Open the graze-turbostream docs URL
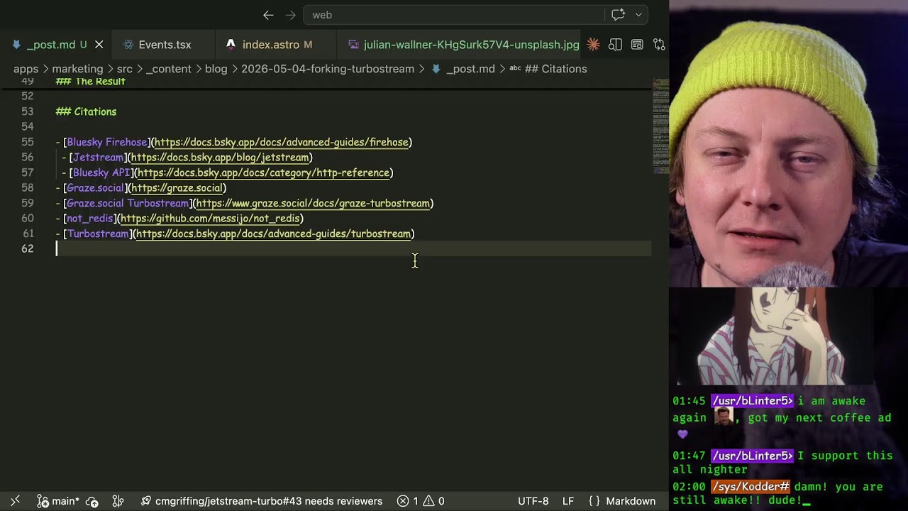 click(313, 203)
